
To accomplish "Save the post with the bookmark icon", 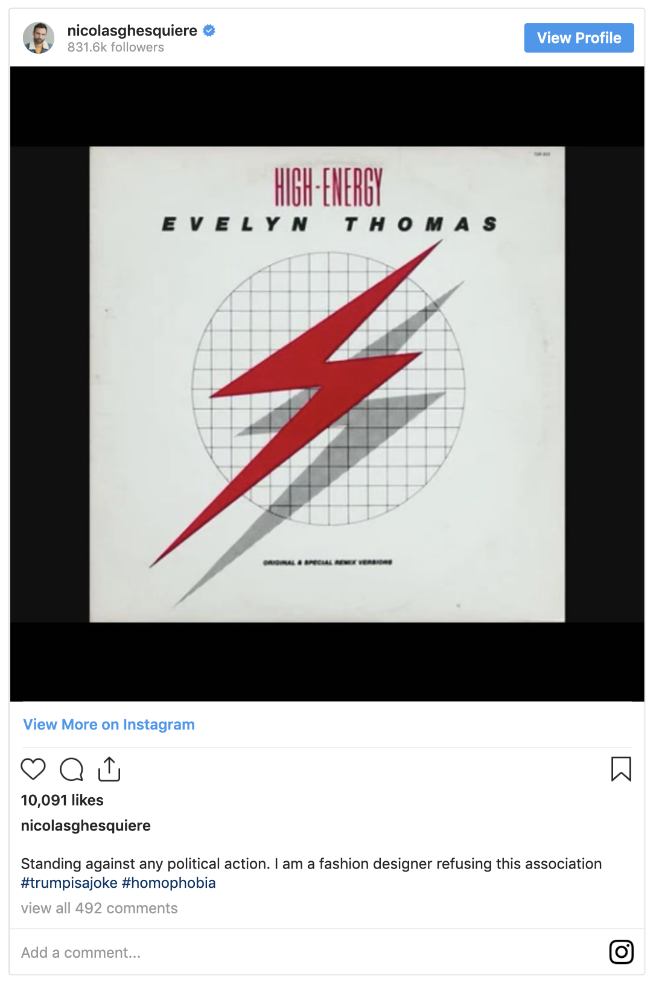I will pos(621,769).
